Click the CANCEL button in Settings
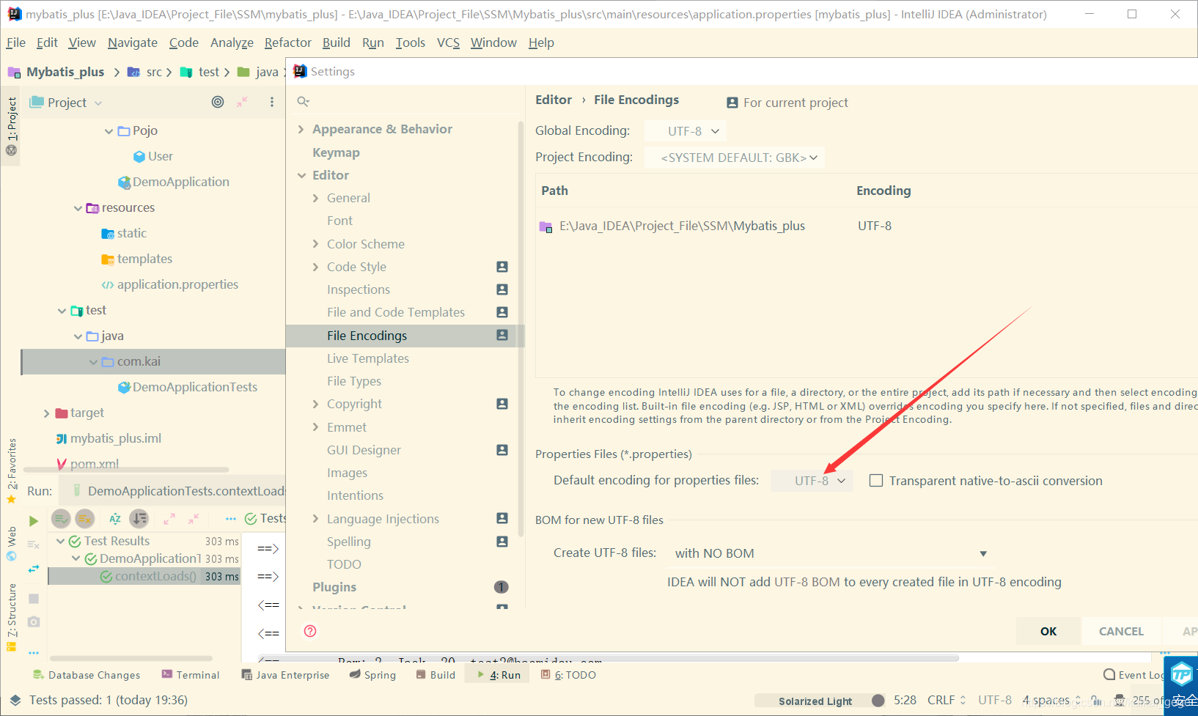The width and height of the screenshot is (1198, 716). click(1121, 631)
